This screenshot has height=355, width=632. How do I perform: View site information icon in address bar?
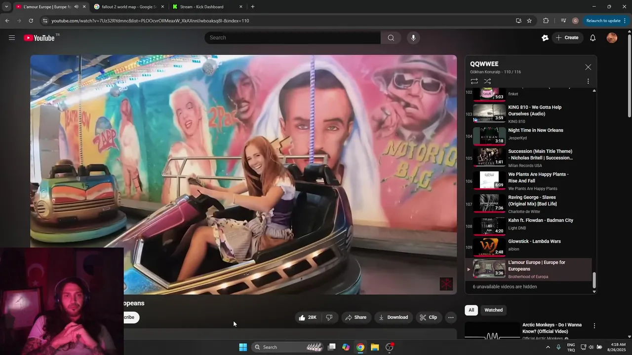point(45,21)
